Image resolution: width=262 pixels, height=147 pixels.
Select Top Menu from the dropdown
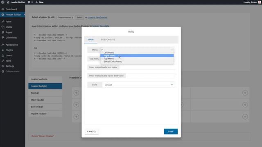click(137, 59)
